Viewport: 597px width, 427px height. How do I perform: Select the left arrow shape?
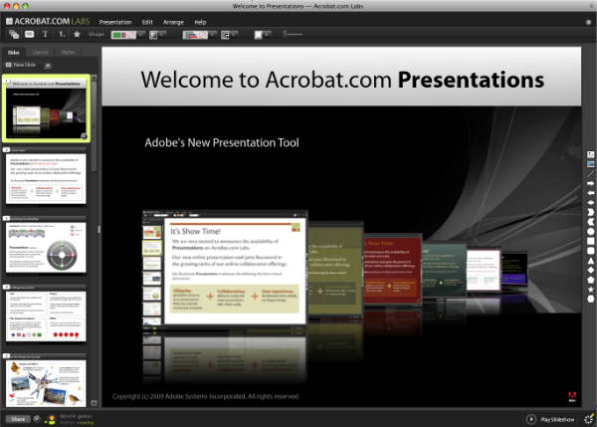click(x=590, y=193)
